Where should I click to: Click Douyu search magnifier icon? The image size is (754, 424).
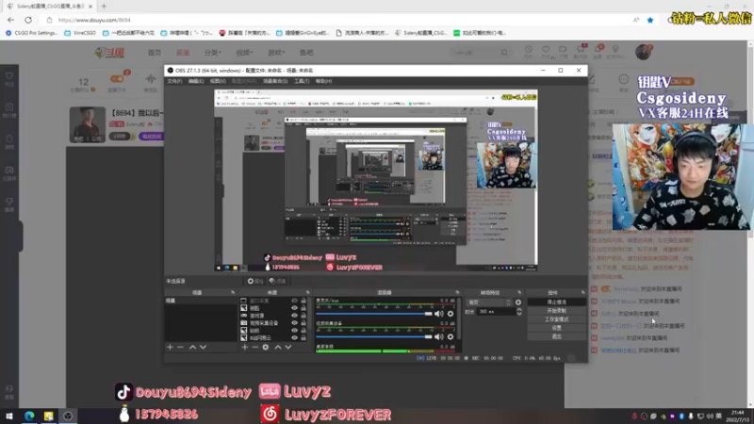click(504, 53)
